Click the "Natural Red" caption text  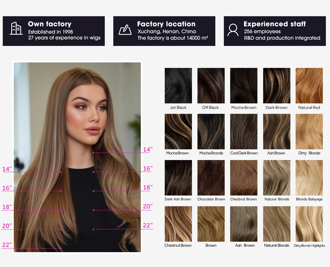pos(309,108)
